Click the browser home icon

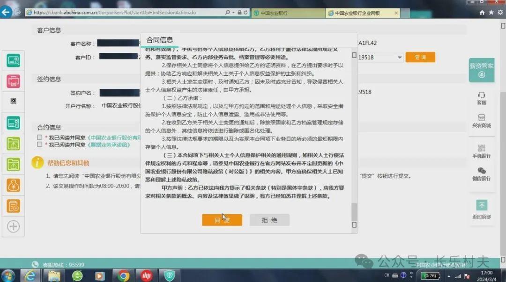click(482, 13)
